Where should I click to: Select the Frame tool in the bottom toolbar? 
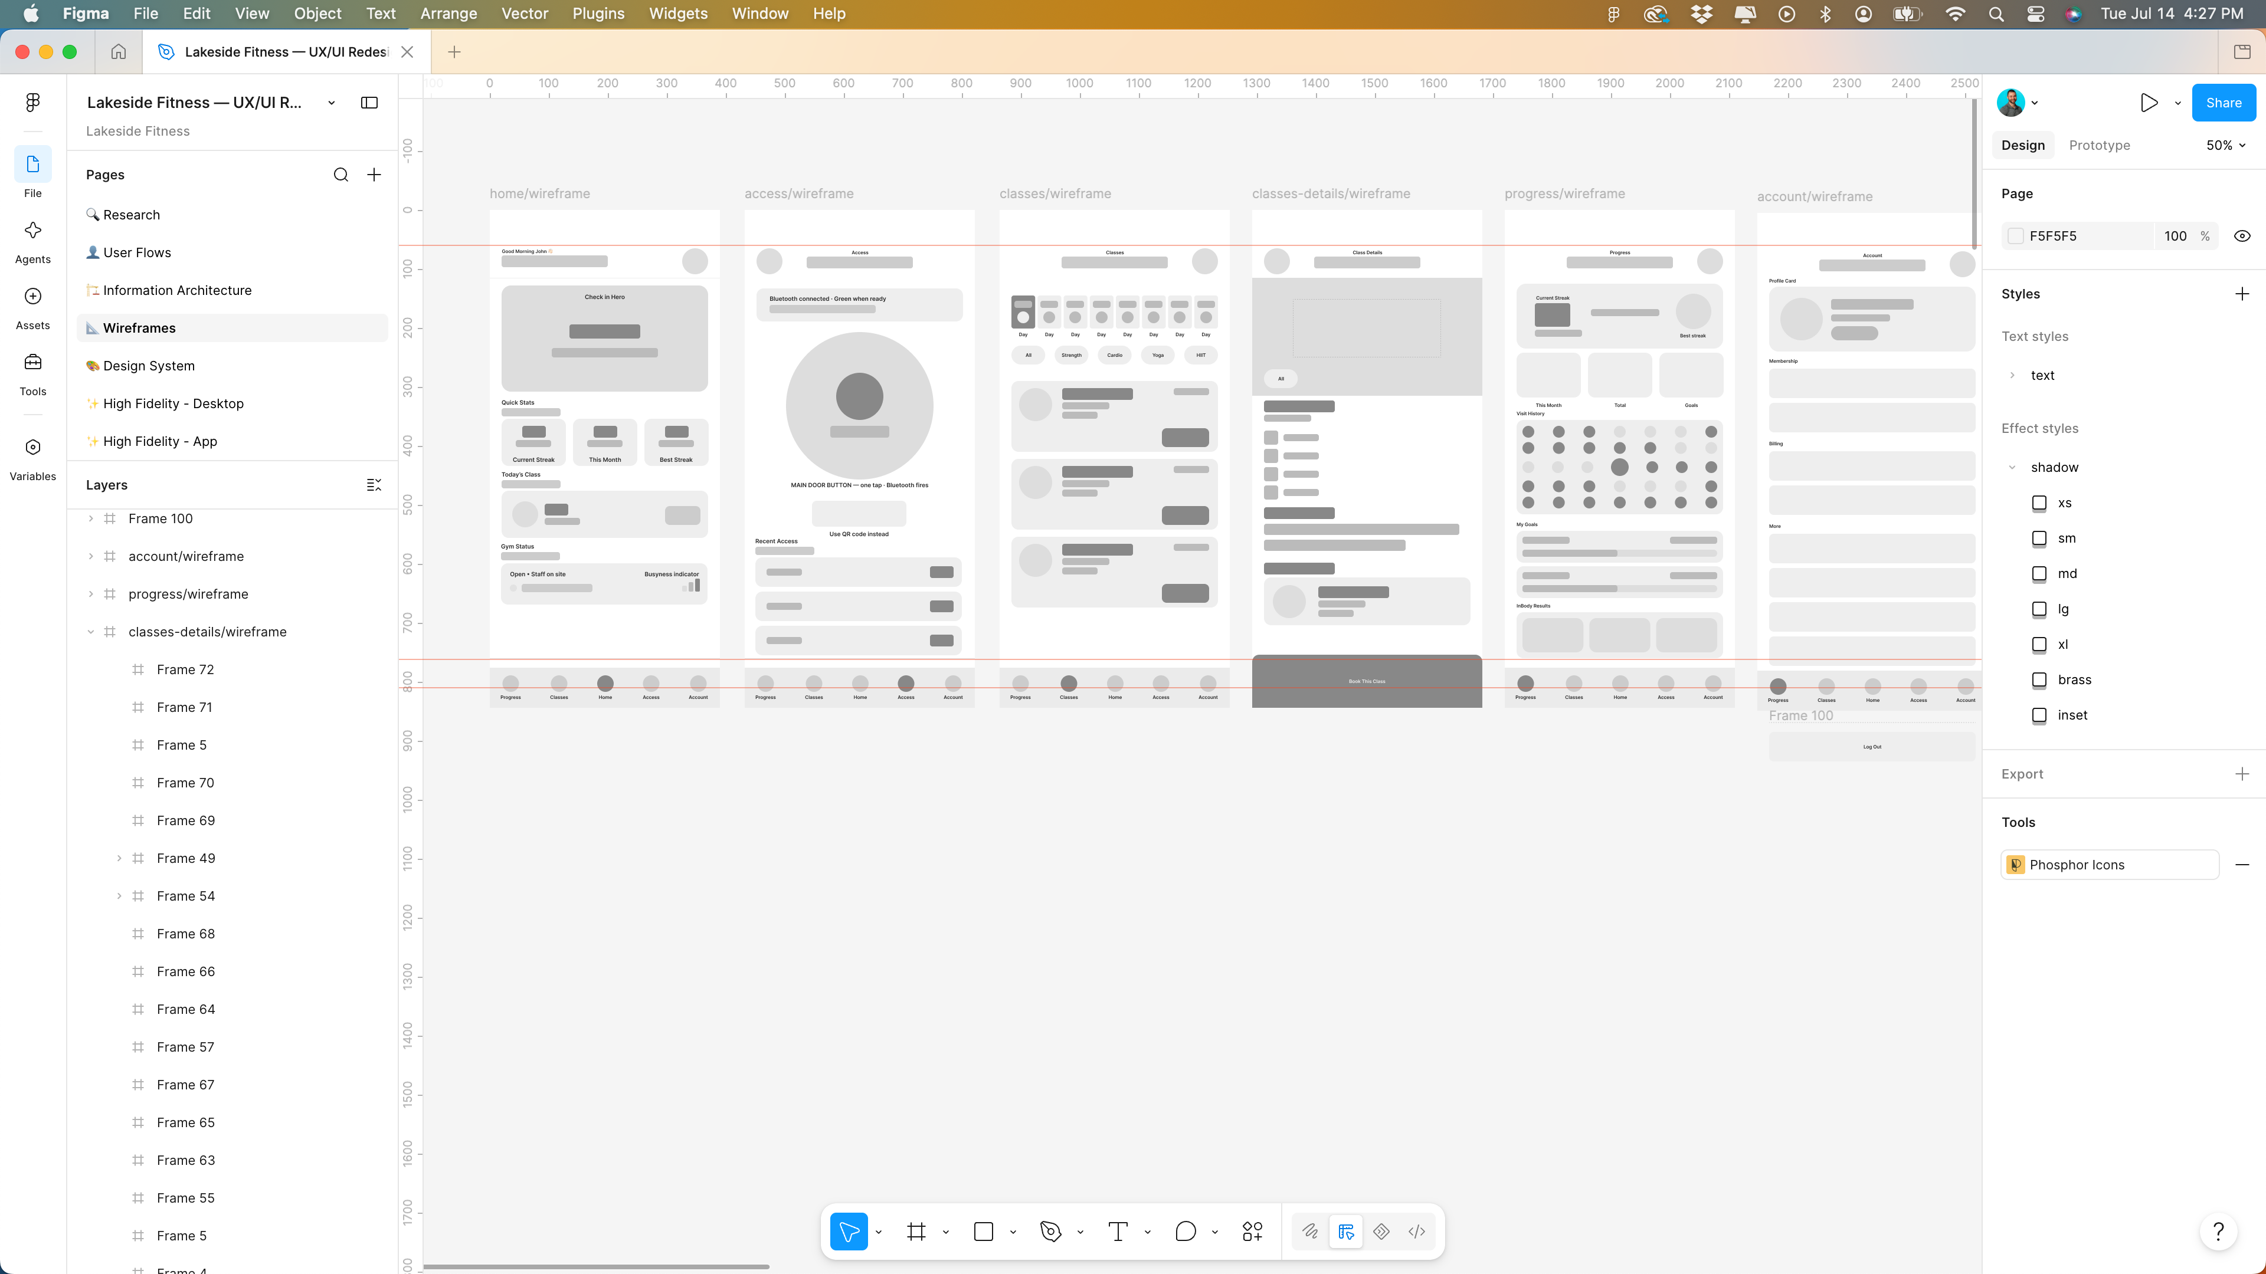click(x=916, y=1232)
